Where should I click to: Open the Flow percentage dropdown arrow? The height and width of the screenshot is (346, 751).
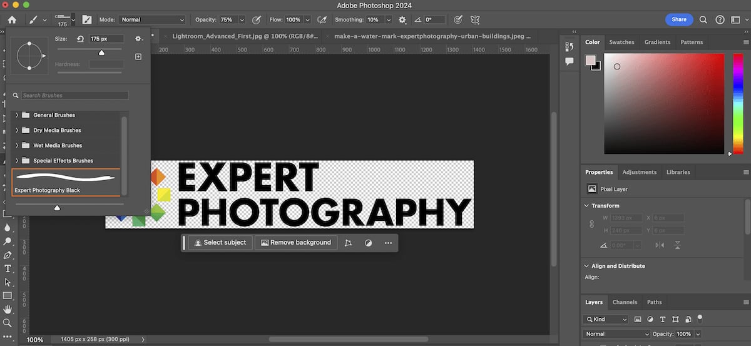[x=307, y=20]
